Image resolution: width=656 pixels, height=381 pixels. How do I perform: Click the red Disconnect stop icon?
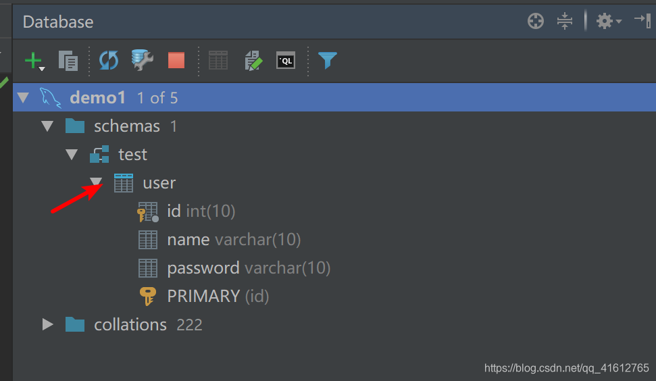(176, 60)
